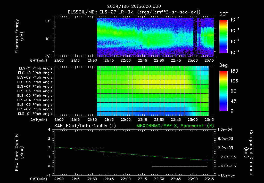Click the DEF color bar heading
Screen dimensions: 264x183
224,14
